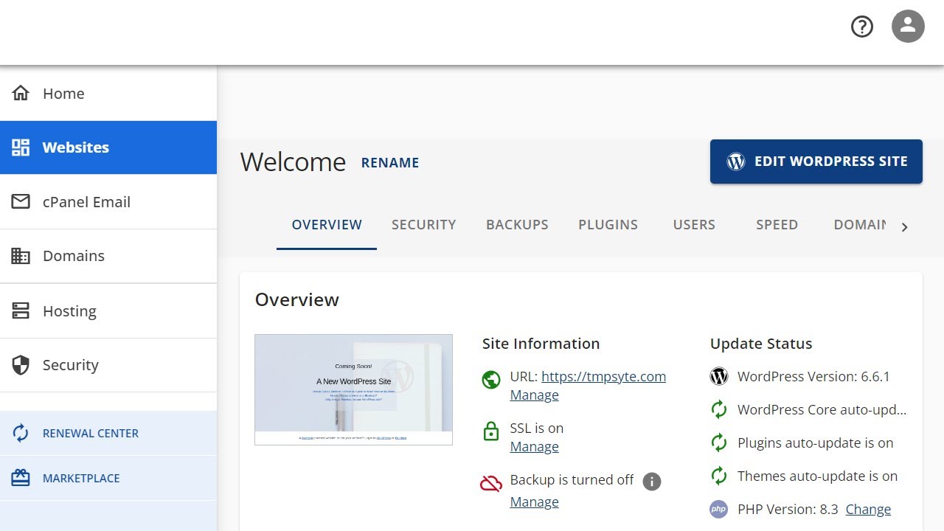The image size is (944, 531).
Task: Open the Backups tab
Action: pos(517,225)
